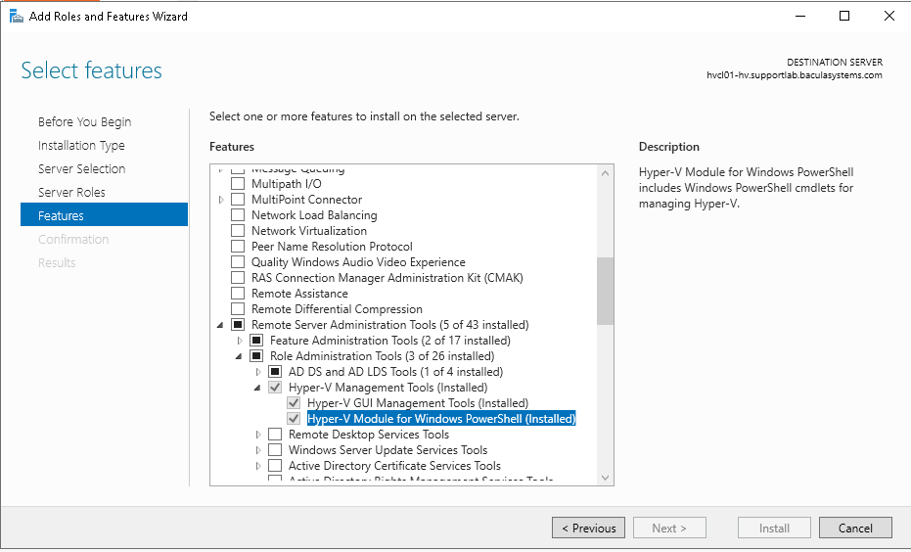Click the Cancel button
The image size is (911, 552).
(x=855, y=528)
